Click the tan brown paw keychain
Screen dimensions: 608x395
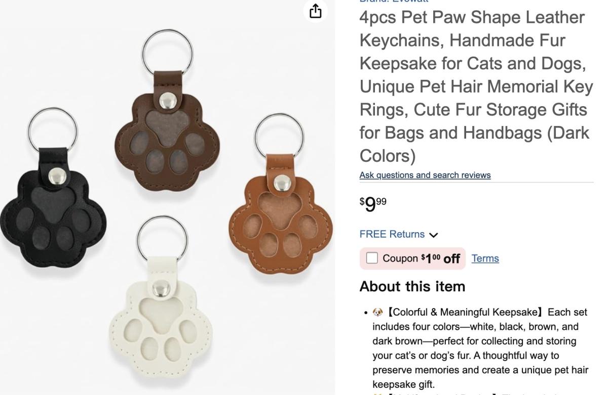coord(281,193)
